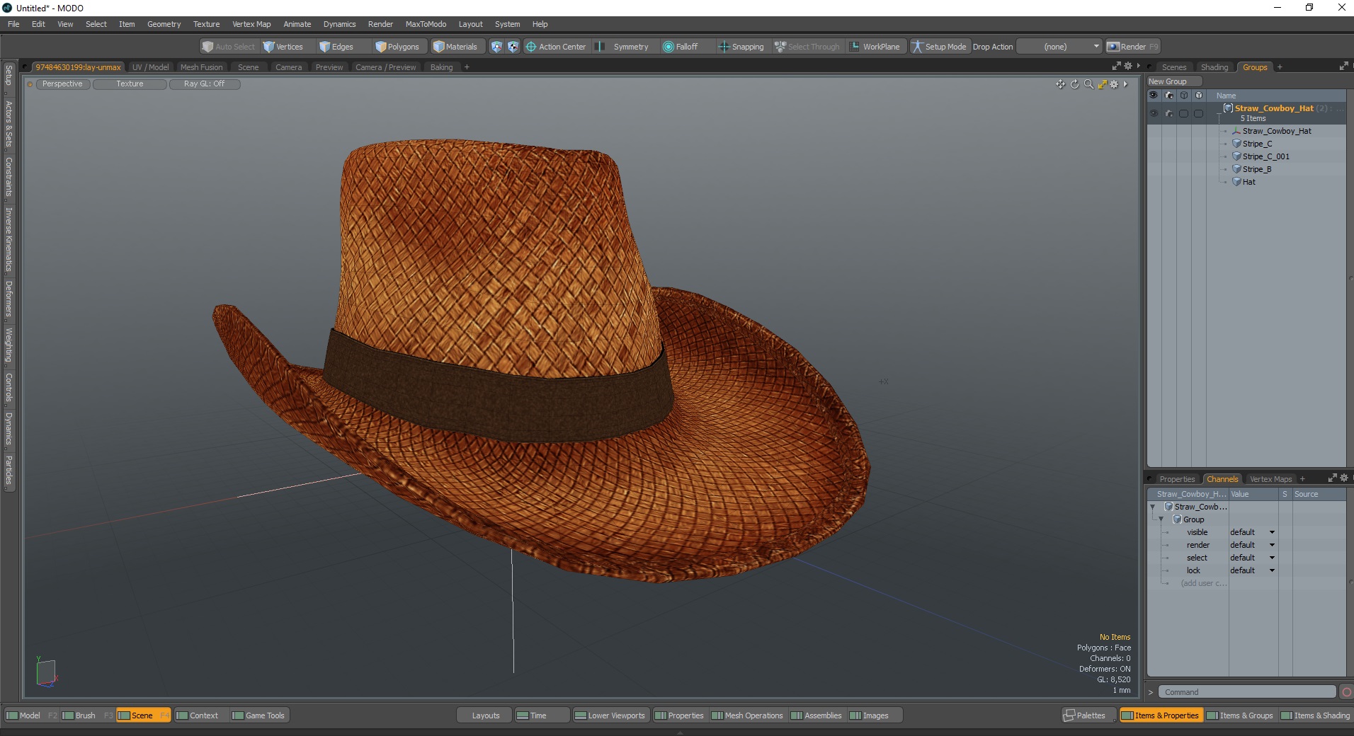Toggle the select checkbox of Straw_Cowboy_Hat group
Screen dimensions: 1354x736
coord(1183,113)
